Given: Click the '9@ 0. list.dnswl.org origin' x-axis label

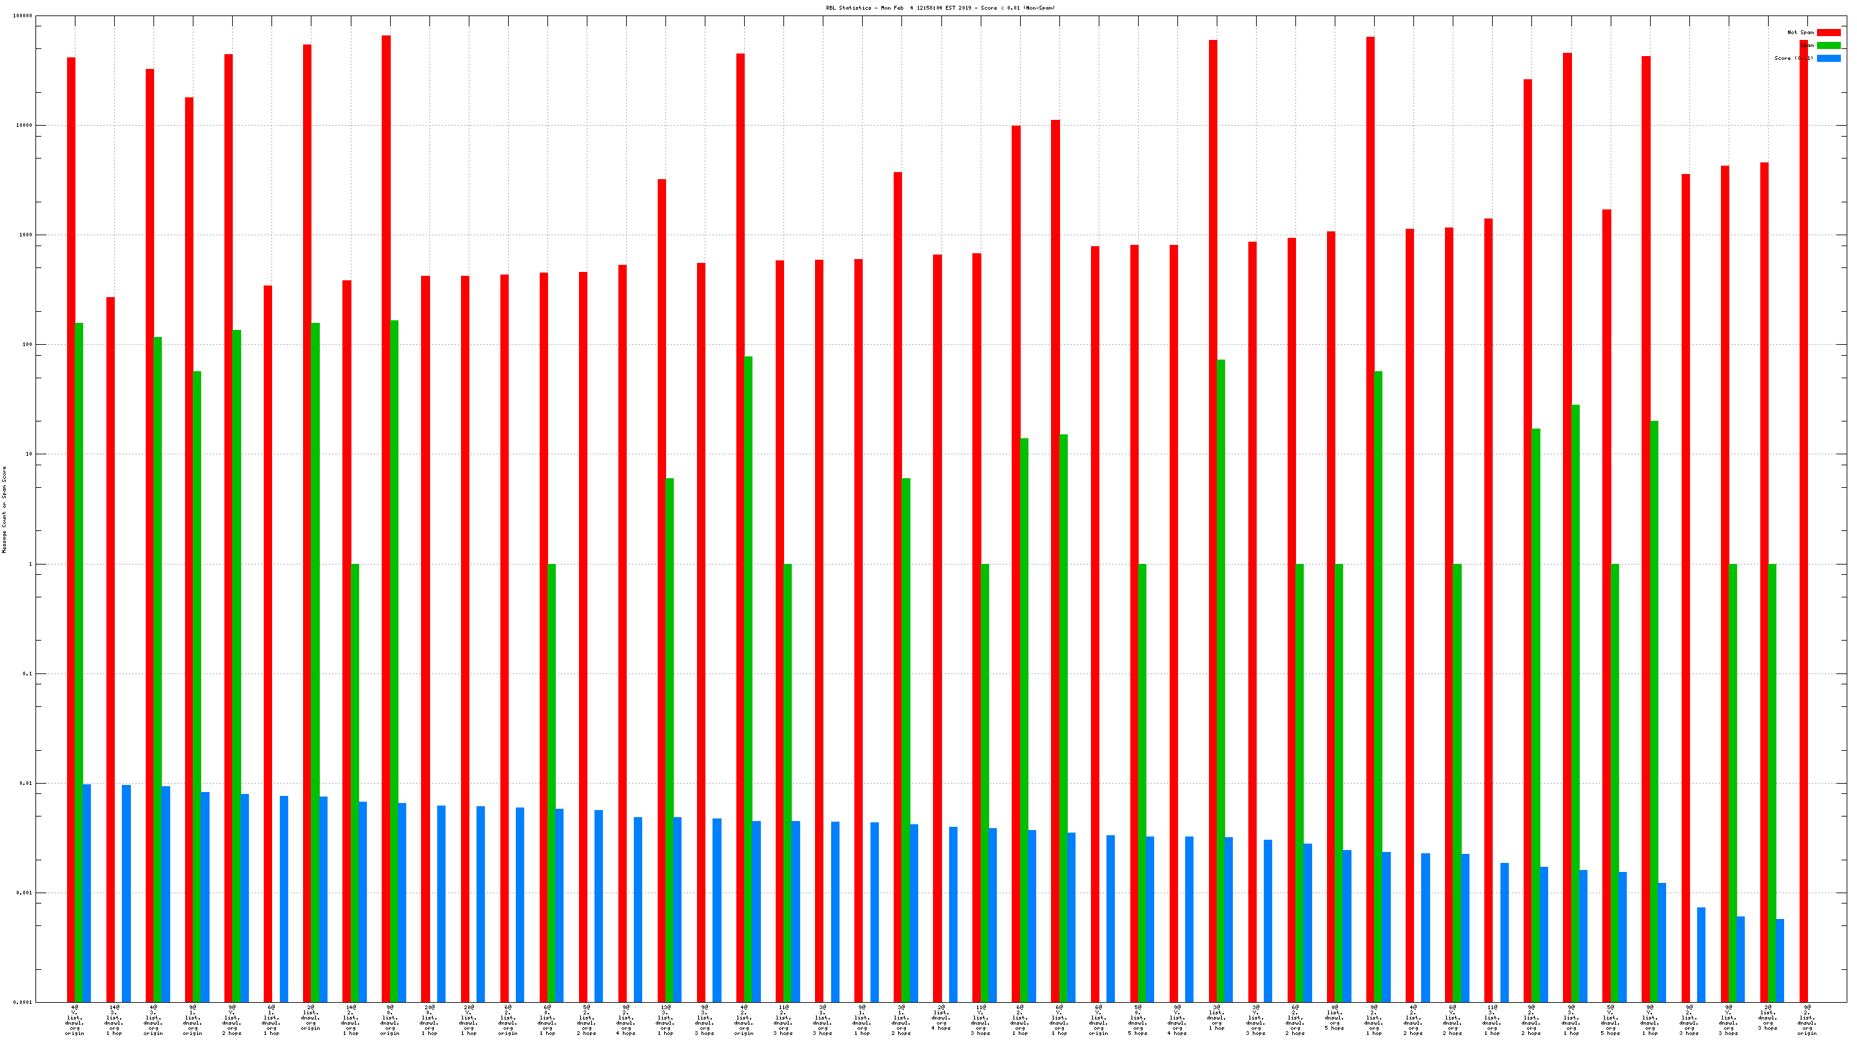Looking at the screenshot, I should (x=389, y=1020).
